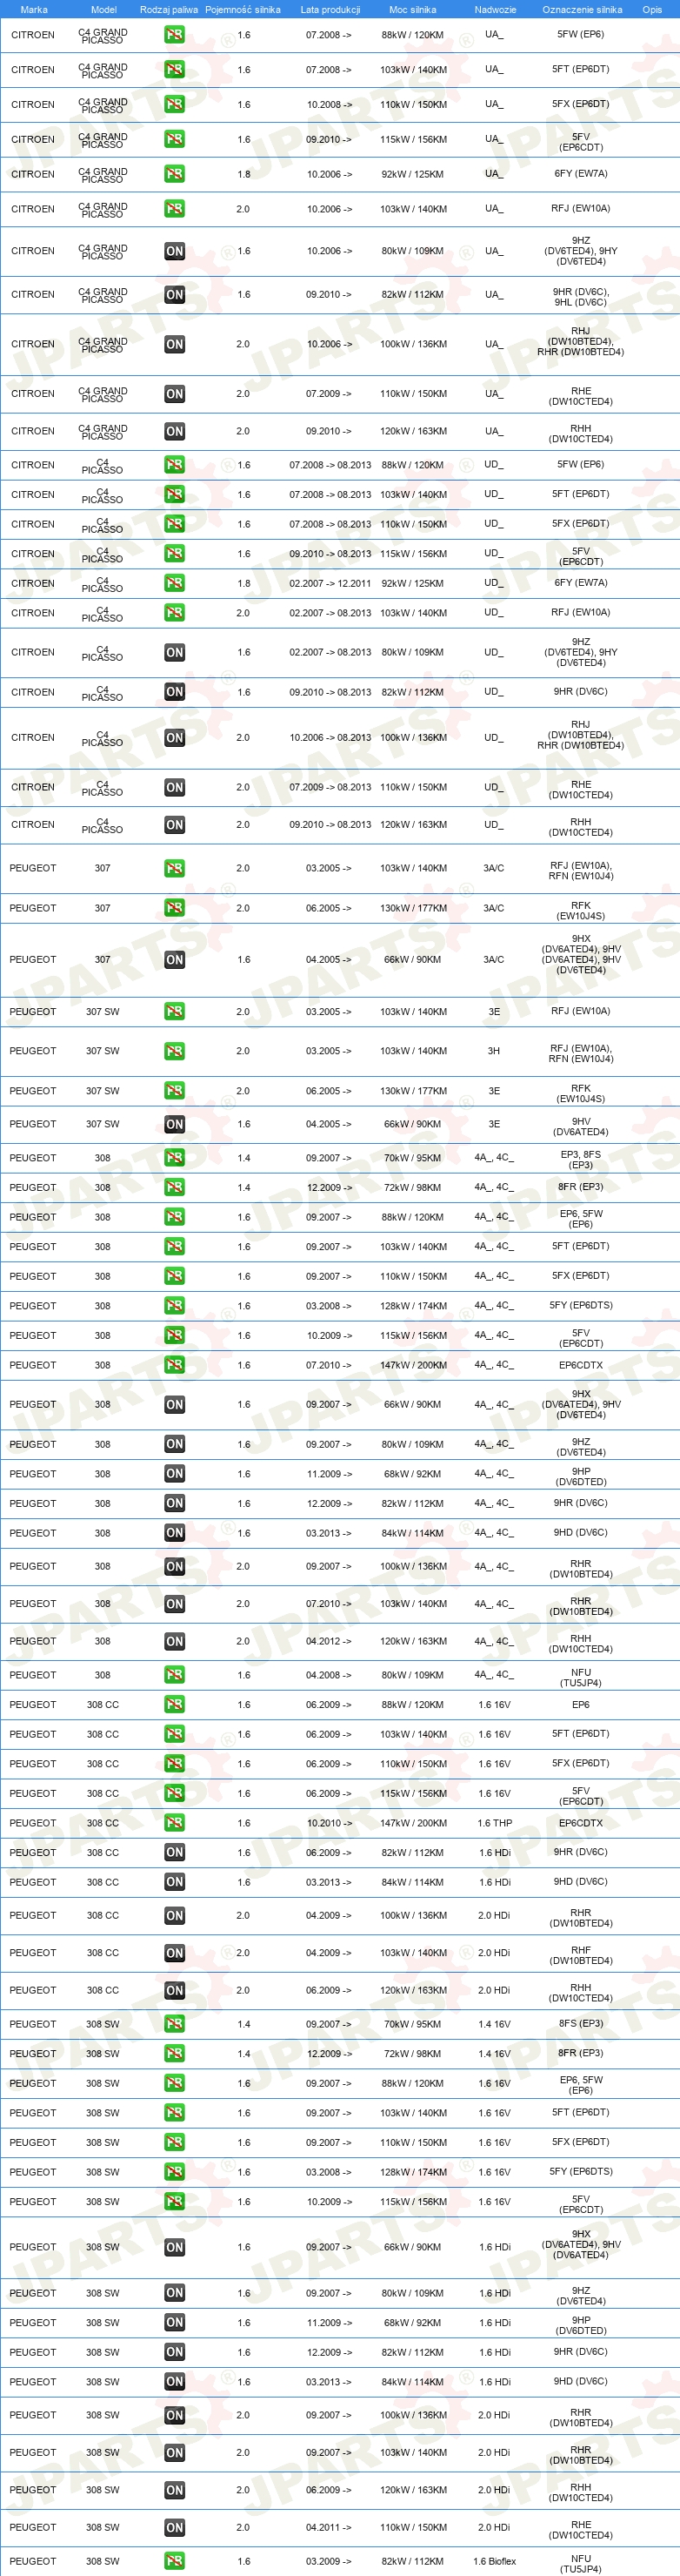The image size is (680, 2576).
Task: Click ON icon for C4 Picasso 9HR (DV6C) 82kW
Action: [174, 692]
